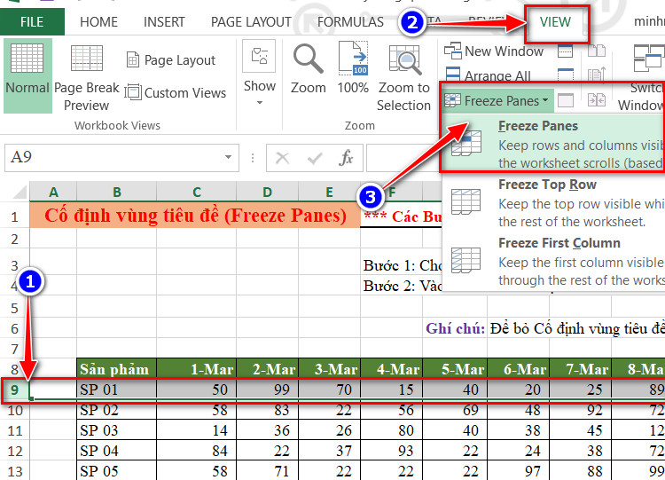
Task: Open a New Window
Action: click(494, 51)
